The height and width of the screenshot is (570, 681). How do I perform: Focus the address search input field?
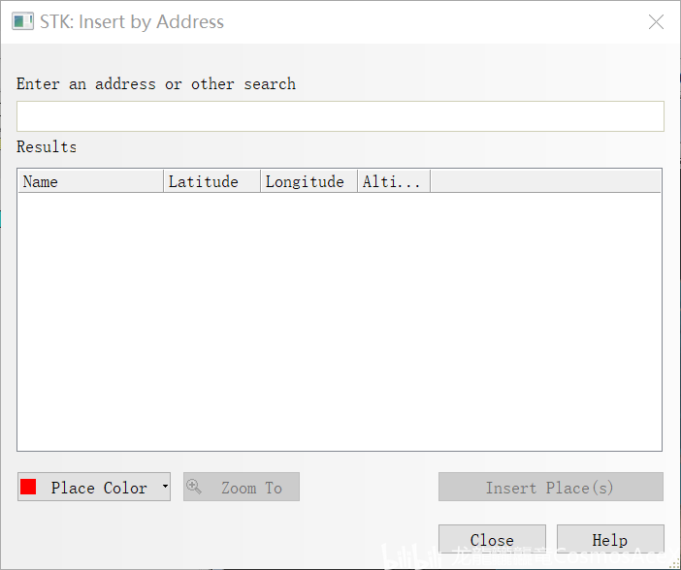click(340, 116)
